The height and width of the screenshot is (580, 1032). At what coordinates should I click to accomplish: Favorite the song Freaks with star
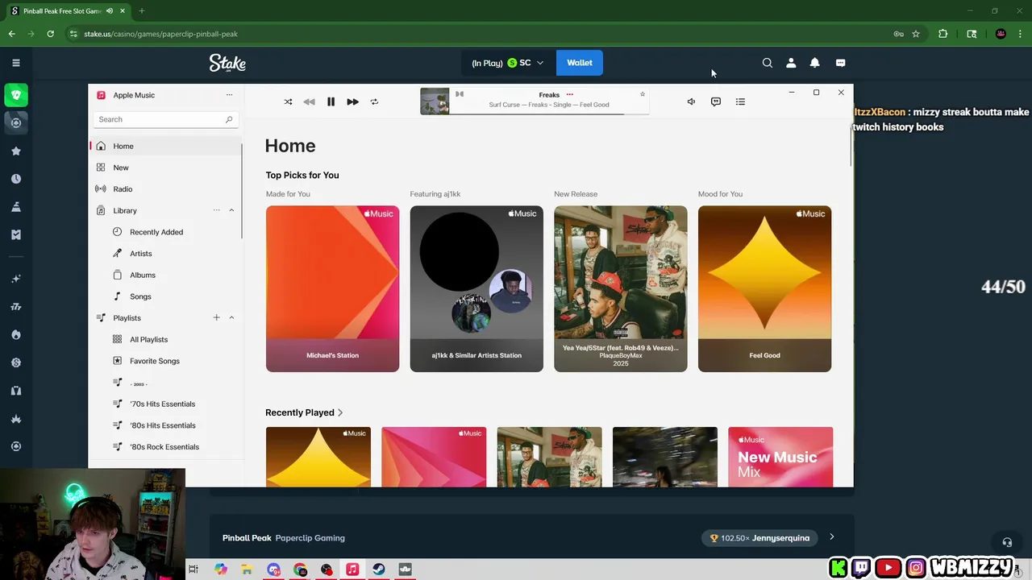643,94
